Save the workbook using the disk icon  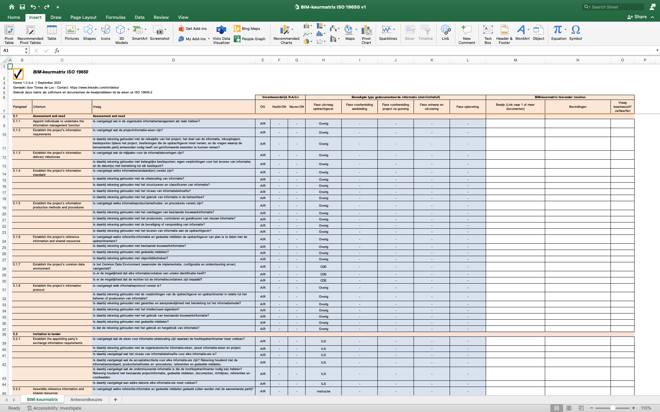(x=22, y=7)
